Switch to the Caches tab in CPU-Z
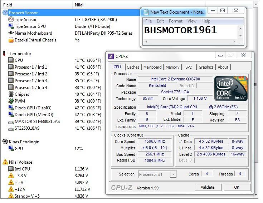The width and height of the screenshot is (263, 203). point(133,67)
